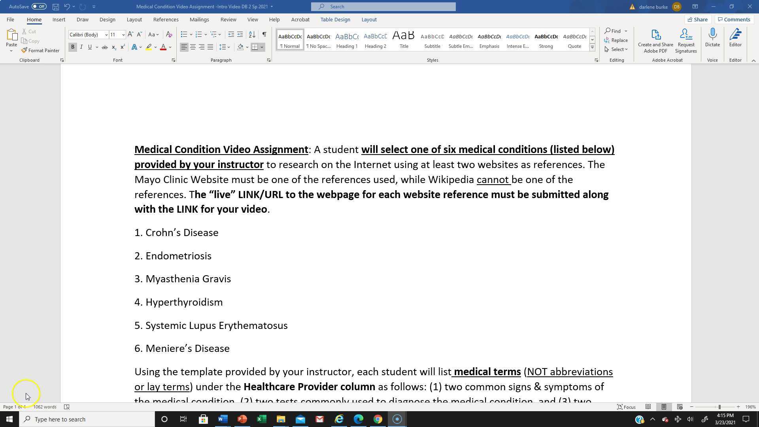The image size is (759, 427).
Task: Click the Show/Hide paragraph marks icon
Action: [264, 34]
